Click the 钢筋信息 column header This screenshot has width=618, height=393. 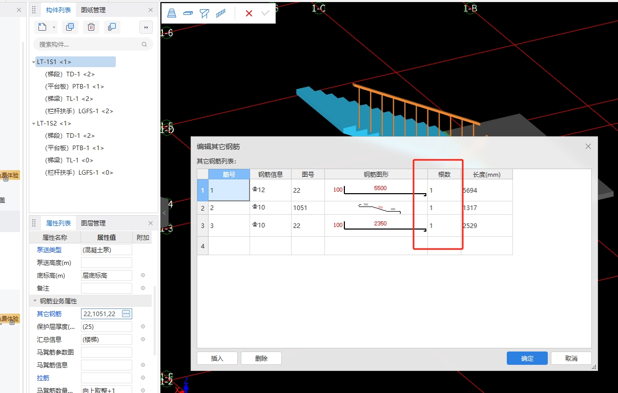pyautogui.click(x=271, y=174)
